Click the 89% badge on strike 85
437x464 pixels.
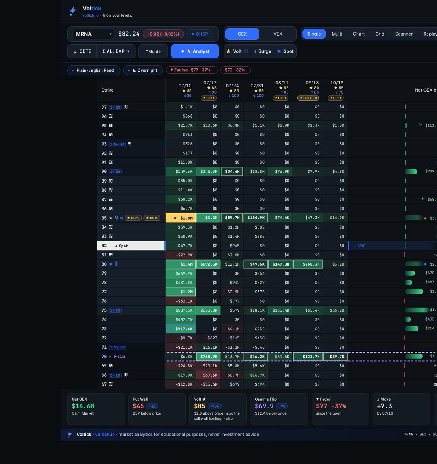click(x=133, y=218)
